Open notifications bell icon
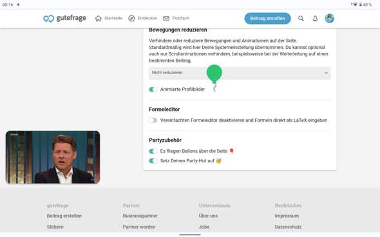The width and height of the screenshot is (380, 237). pyautogui.click(x=315, y=18)
